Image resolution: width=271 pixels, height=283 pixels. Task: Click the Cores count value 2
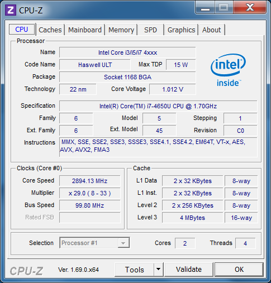click(x=185, y=243)
